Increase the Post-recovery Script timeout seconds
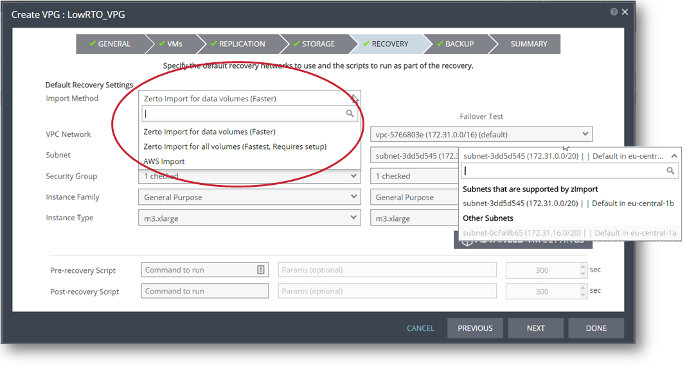 [x=583, y=288]
